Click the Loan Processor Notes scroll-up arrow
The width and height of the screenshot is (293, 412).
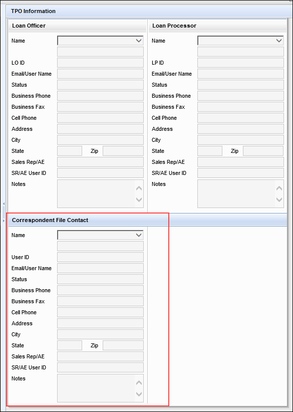point(279,188)
